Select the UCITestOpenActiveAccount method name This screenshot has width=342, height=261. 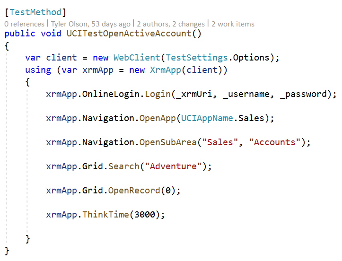(129, 34)
